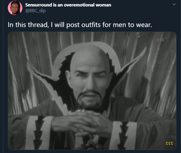181x153 pixels.
Task: Open the Sensurround display name profile link
Action: point(68,5)
